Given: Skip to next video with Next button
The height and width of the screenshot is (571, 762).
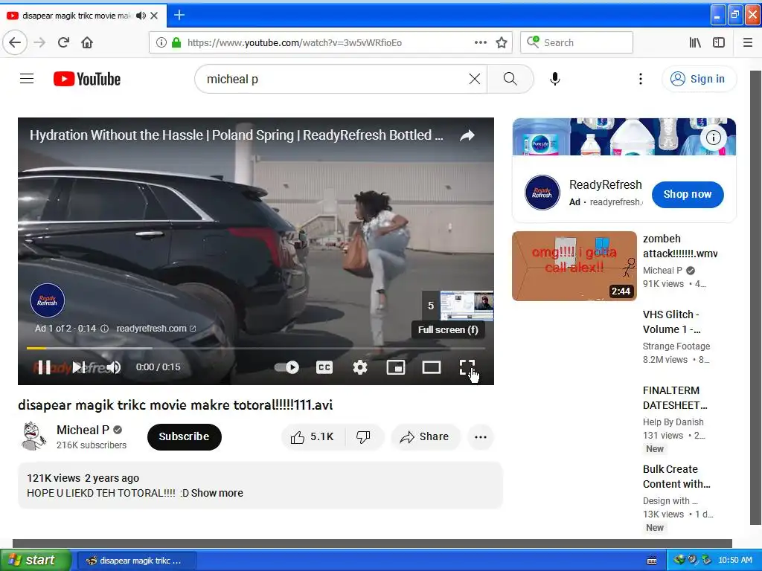Looking at the screenshot, I should point(79,367).
